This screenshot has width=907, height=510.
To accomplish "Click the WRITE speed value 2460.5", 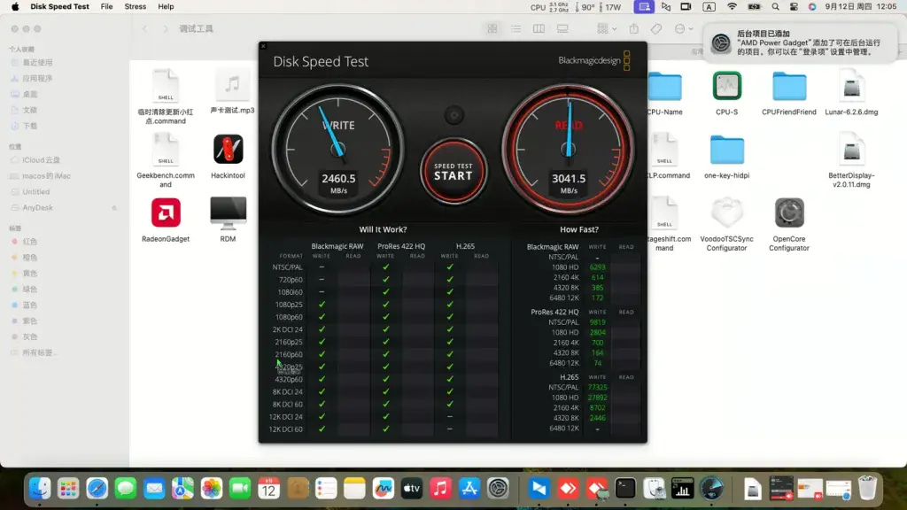I will pos(338,179).
